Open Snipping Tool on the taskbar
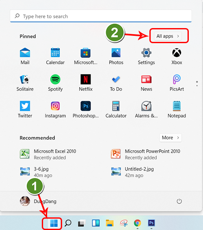This screenshot has width=203, height=230. pyautogui.click(x=124, y=223)
